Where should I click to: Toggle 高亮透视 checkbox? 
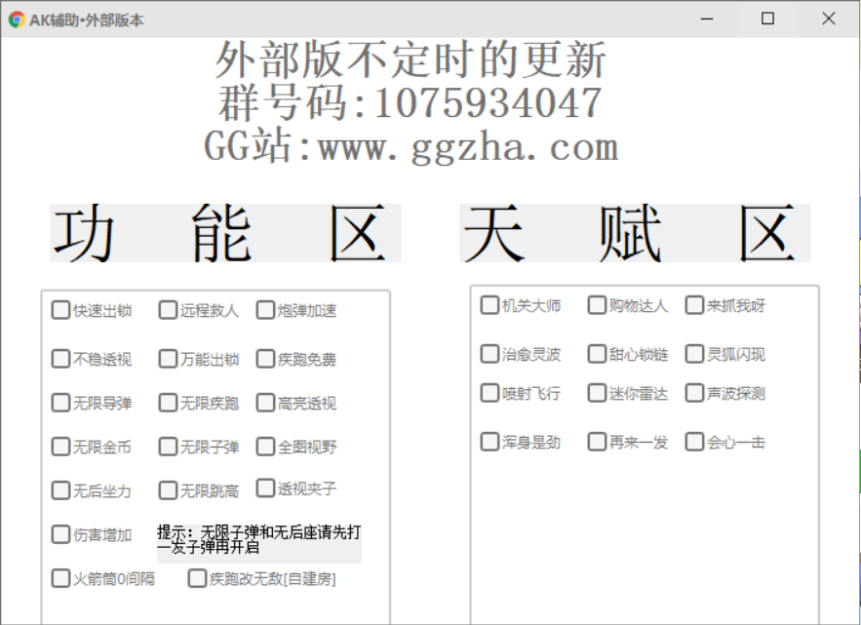click(265, 403)
